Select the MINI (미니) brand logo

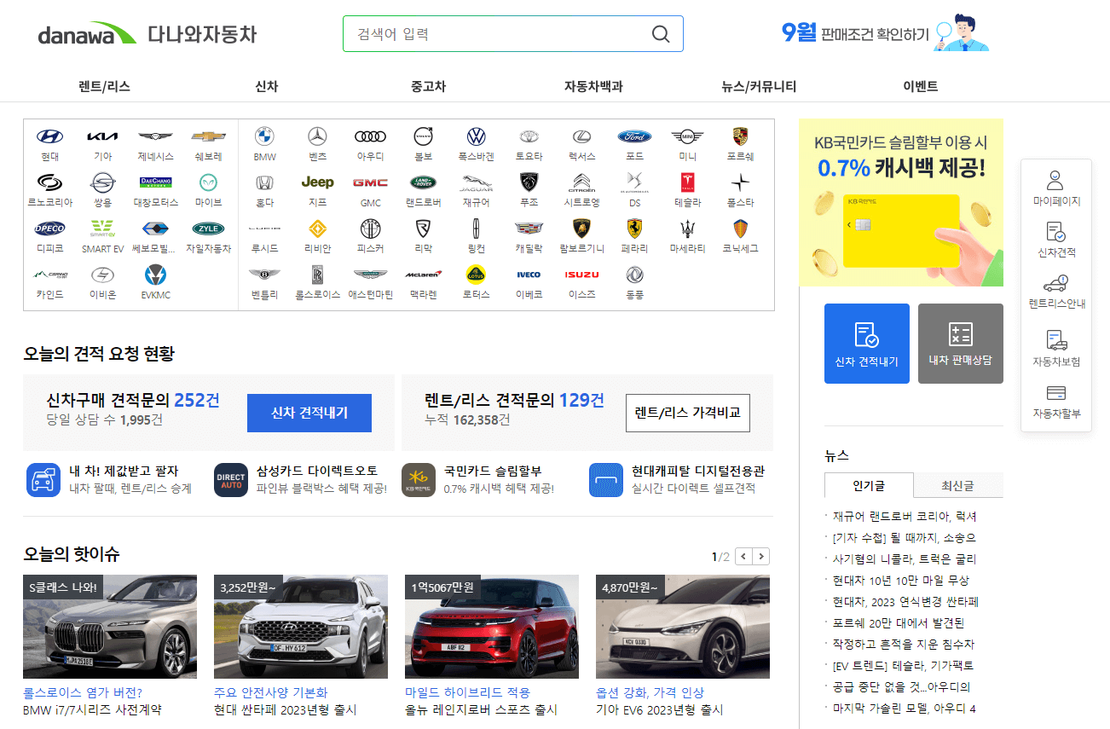[687, 136]
